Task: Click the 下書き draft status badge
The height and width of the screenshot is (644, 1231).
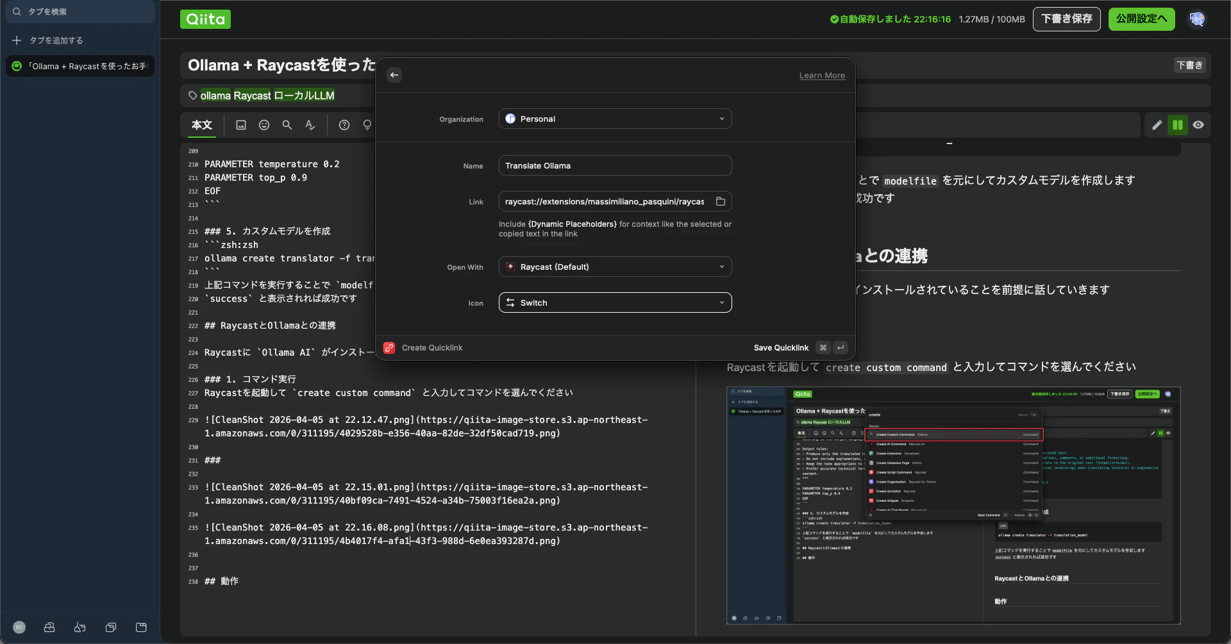Action: click(x=1190, y=65)
